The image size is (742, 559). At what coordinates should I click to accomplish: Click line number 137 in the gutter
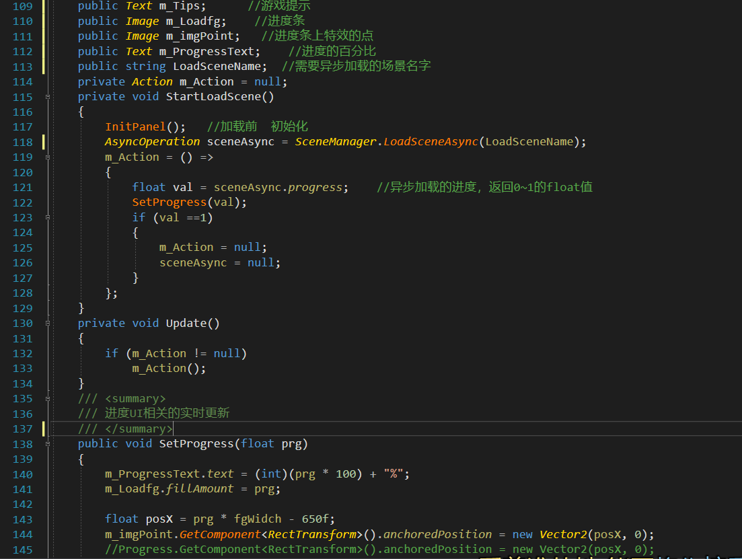pos(23,428)
